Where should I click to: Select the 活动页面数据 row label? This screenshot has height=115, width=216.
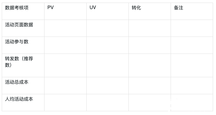point(23,28)
